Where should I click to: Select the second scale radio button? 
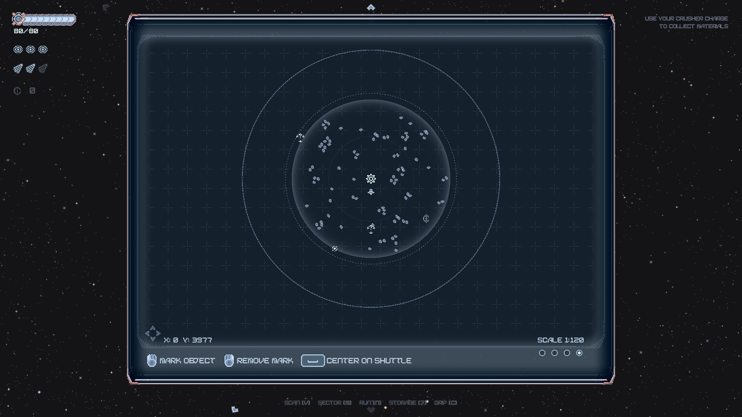point(555,353)
